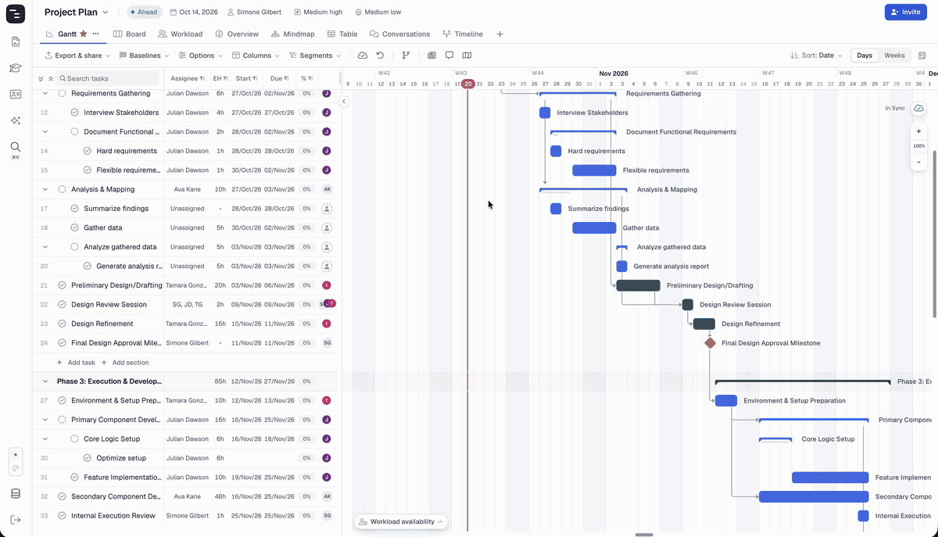
Task: Click the Ahead status badge
Action: pos(144,13)
